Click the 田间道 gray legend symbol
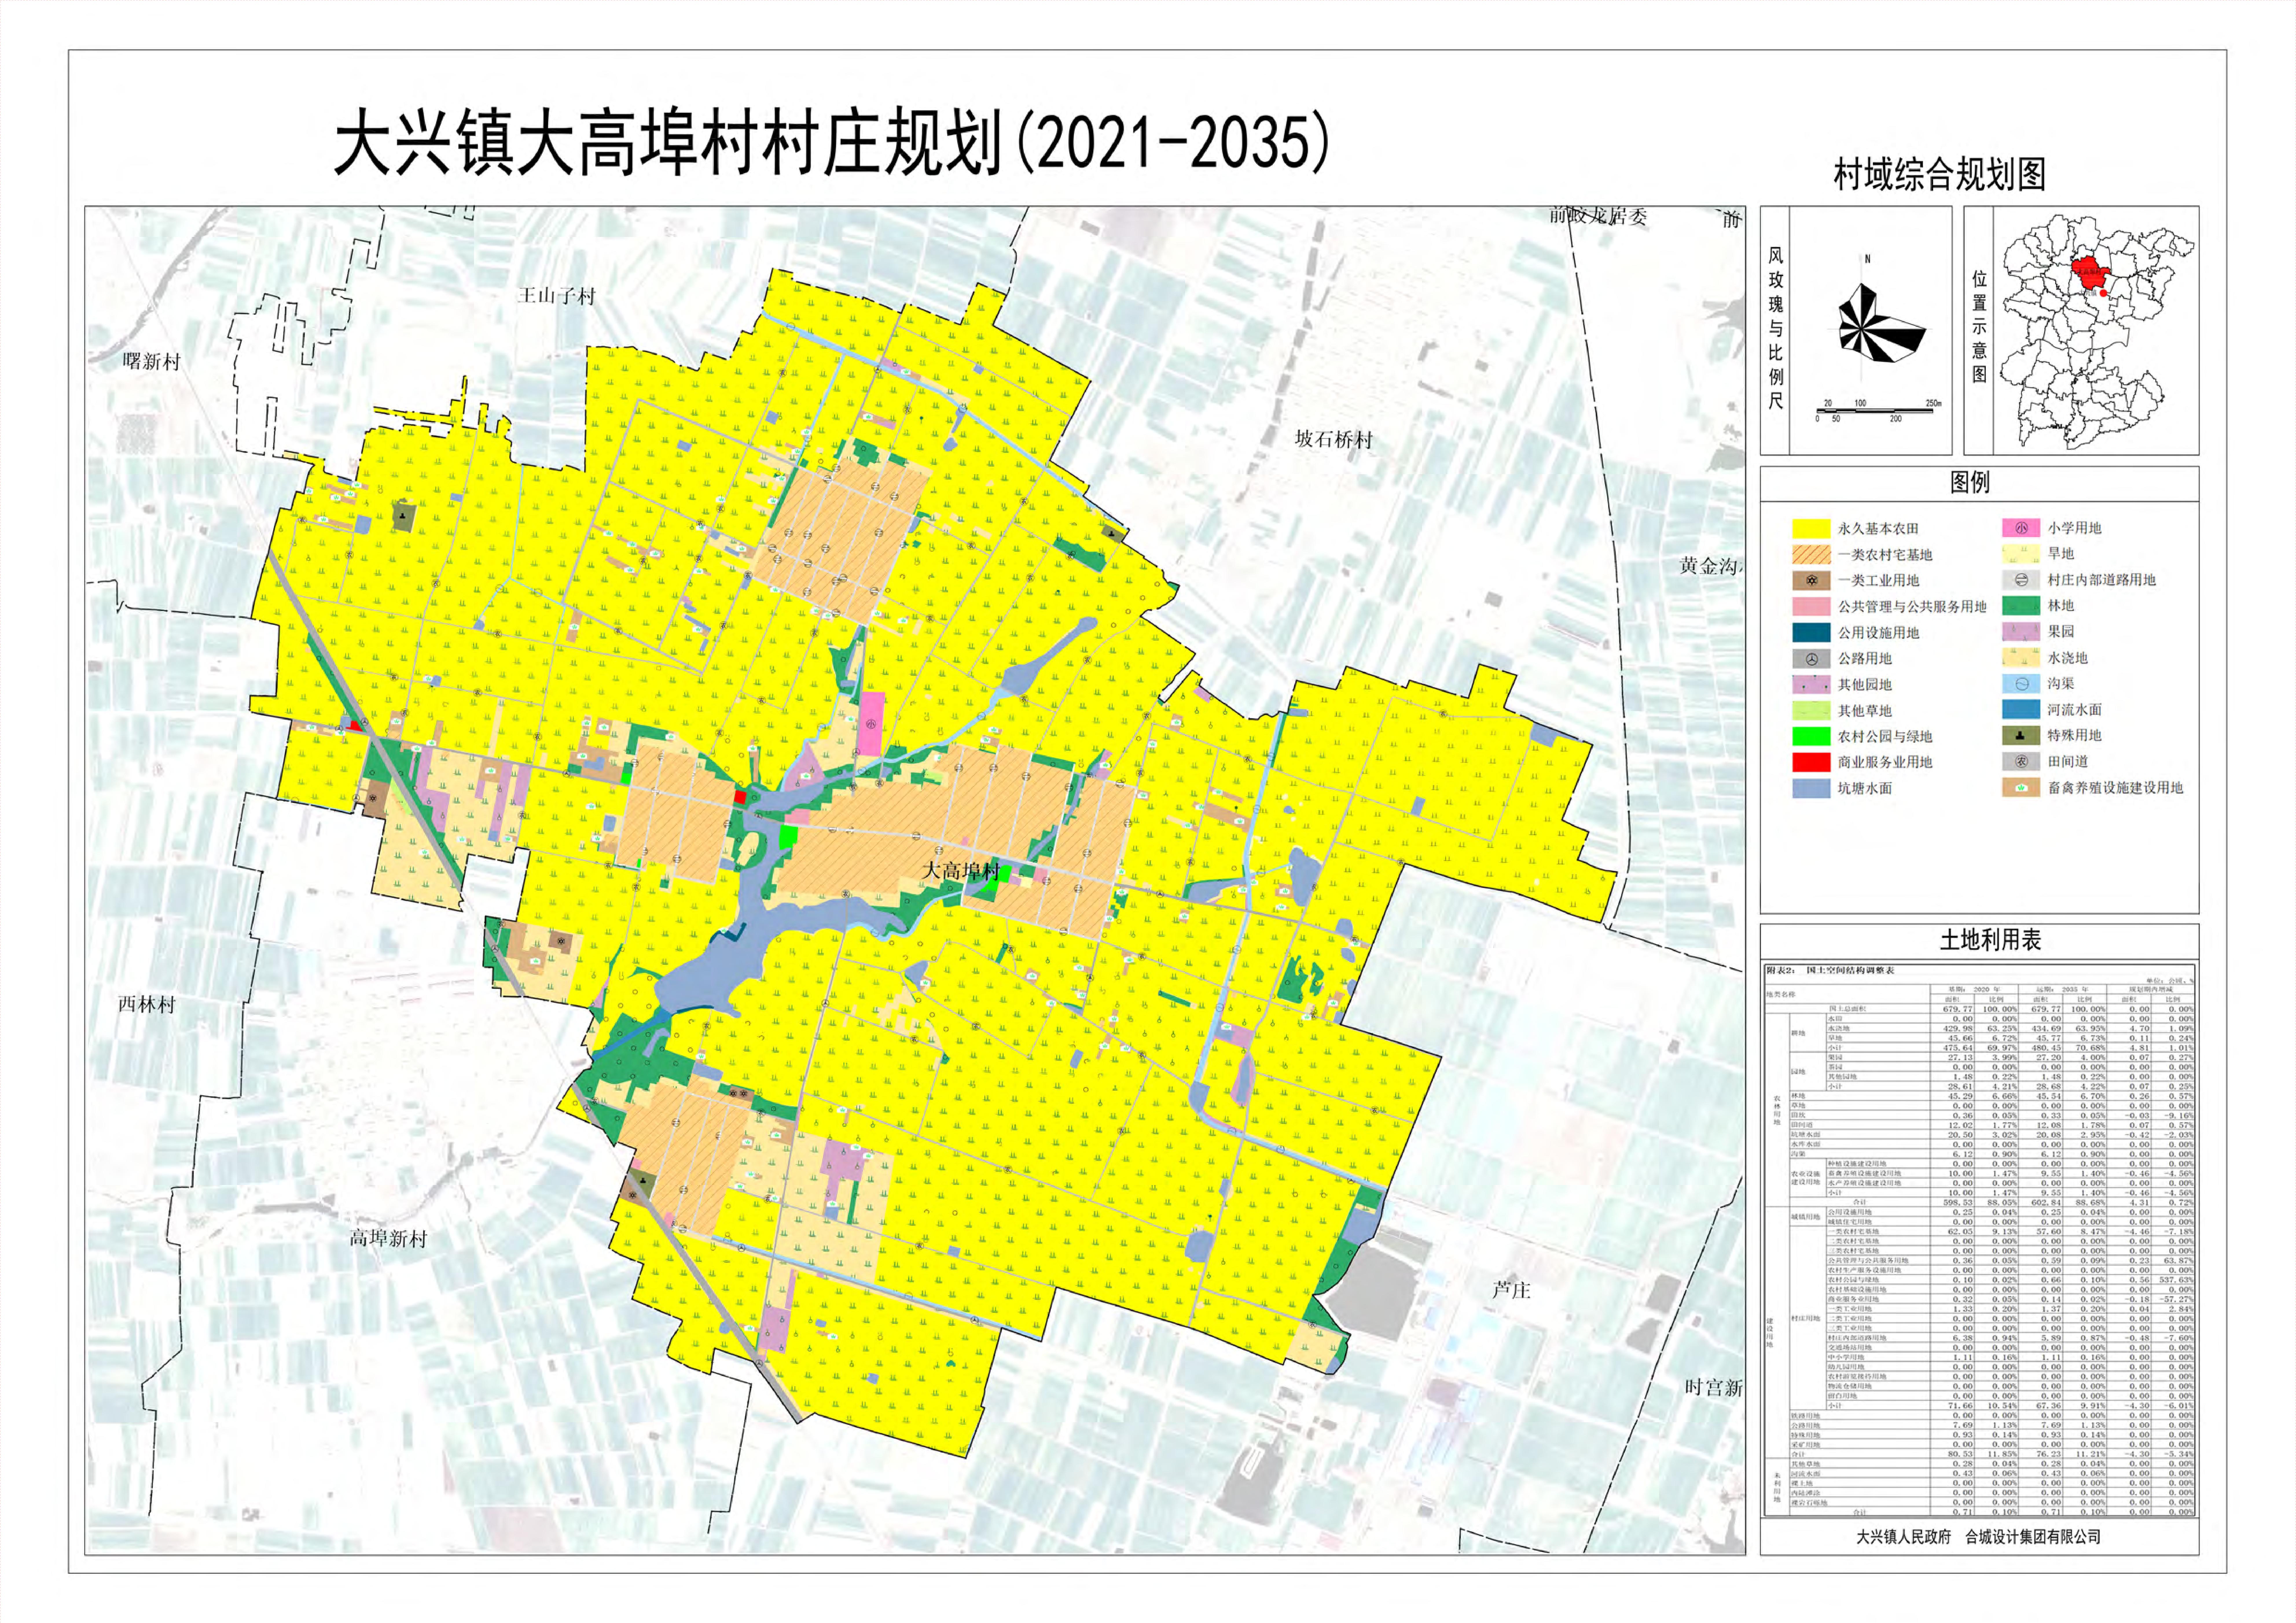Viewport: 2296px width, 1623px height. [x=2021, y=761]
